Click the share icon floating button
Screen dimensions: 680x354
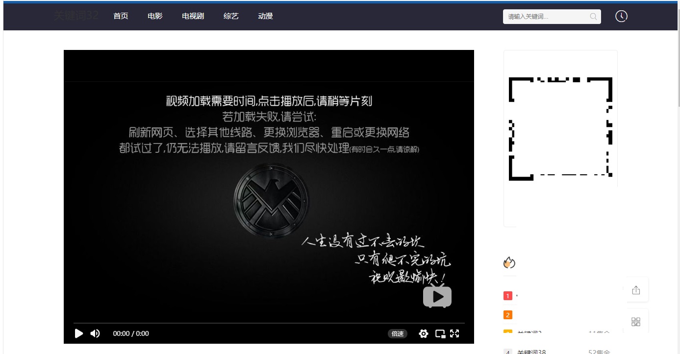[636, 290]
